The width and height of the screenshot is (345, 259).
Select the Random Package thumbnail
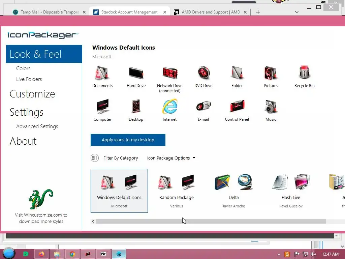tap(177, 191)
